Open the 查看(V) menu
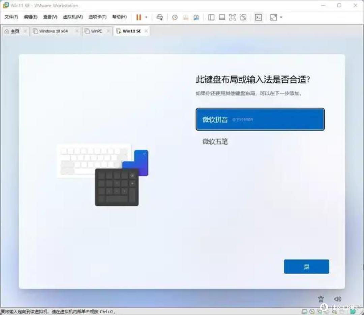The width and height of the screenshot is (364, 315). (50, 17)
